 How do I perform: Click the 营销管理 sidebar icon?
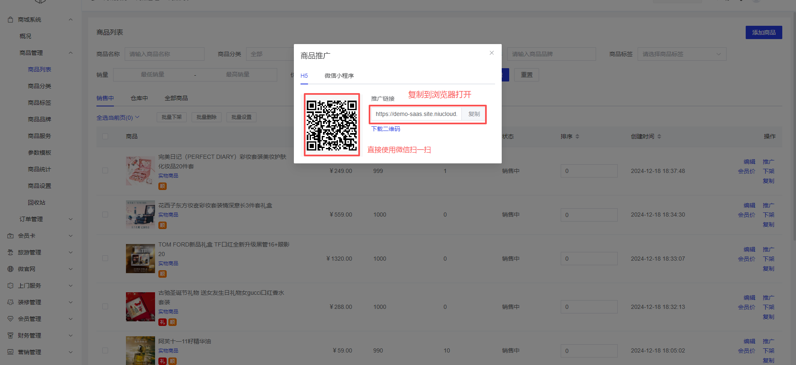point(10,352)
